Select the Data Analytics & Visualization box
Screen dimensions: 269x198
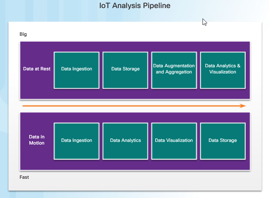pyautogui.click(x=223, y=70)
